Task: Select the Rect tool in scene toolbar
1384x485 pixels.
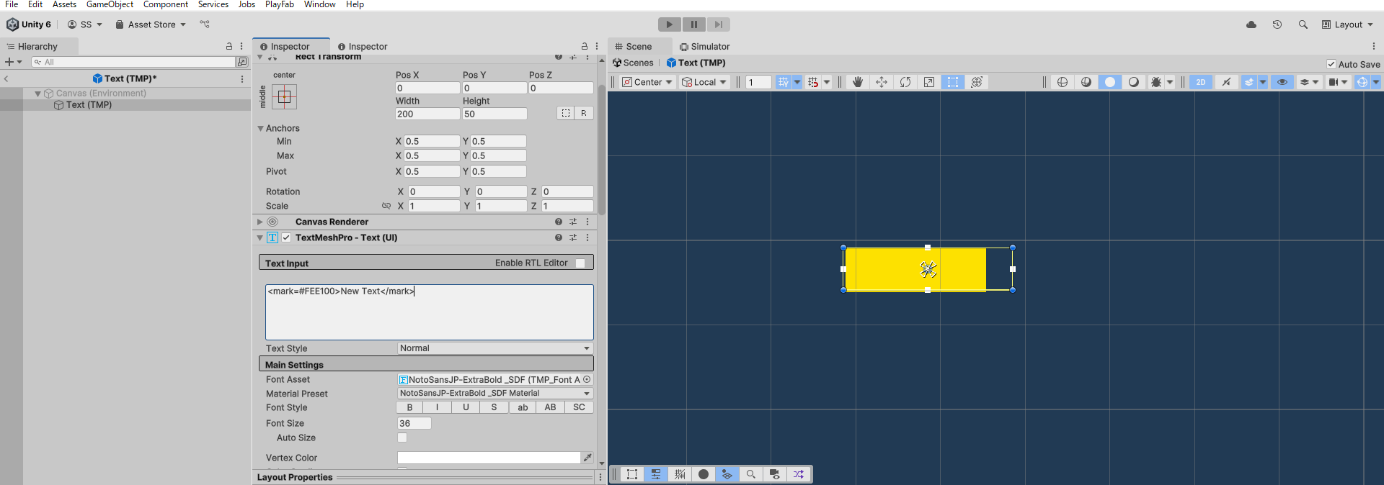Action: (953, 82)
